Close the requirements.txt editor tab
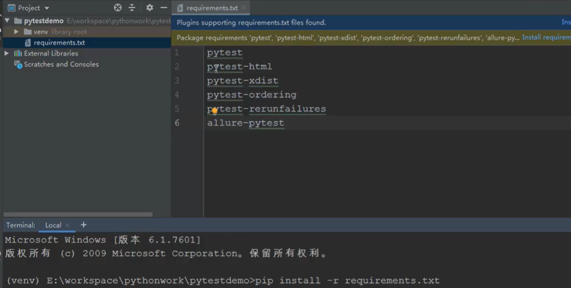Image resolution: width=571 pixels, height=288 pixels. (244, 8)
